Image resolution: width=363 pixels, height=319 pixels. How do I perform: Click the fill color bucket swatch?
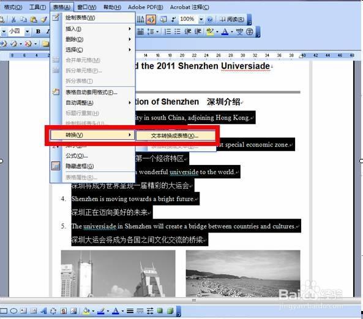pyautogui.click(x=86, y=311)
